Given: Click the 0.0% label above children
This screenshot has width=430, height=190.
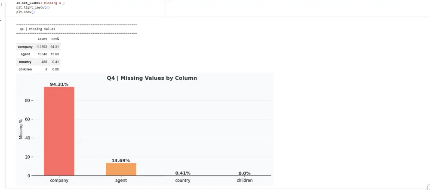Looking at the screenshot, I should [x=245, y=173].
